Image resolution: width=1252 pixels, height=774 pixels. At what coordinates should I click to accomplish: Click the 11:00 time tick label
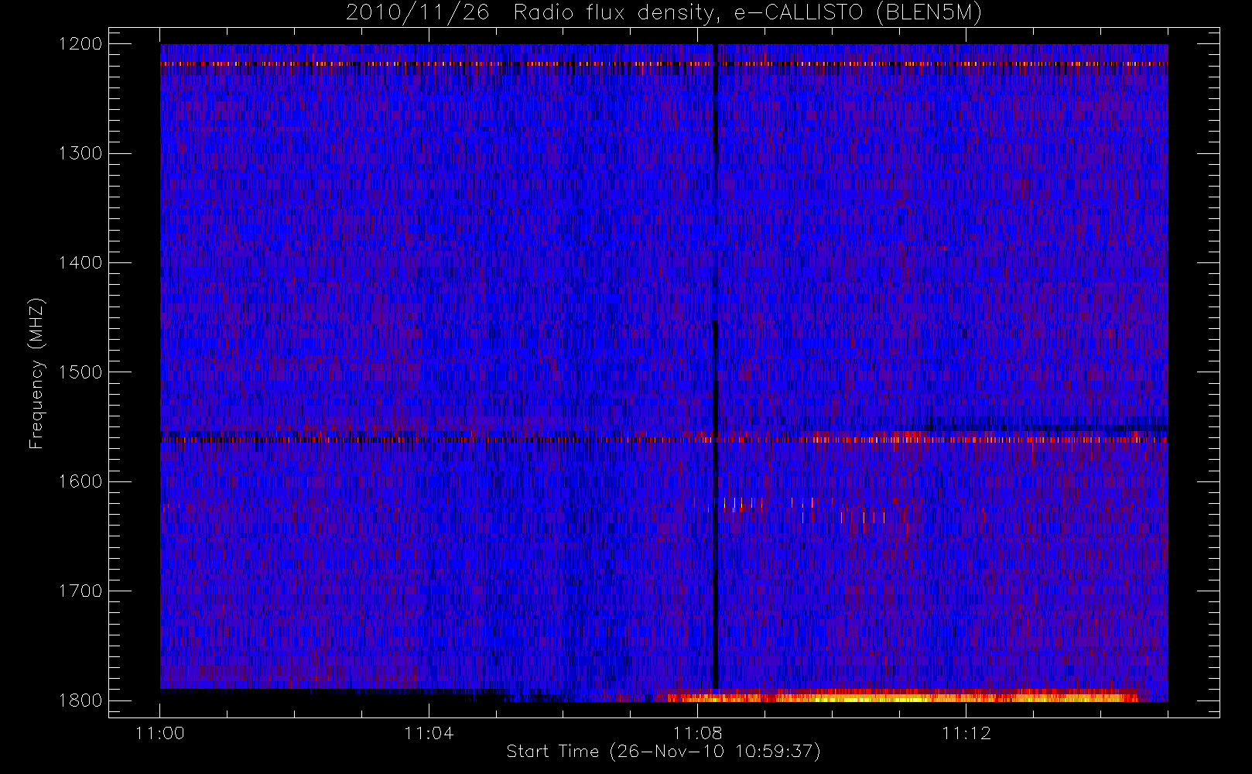(x=160, y=733)
